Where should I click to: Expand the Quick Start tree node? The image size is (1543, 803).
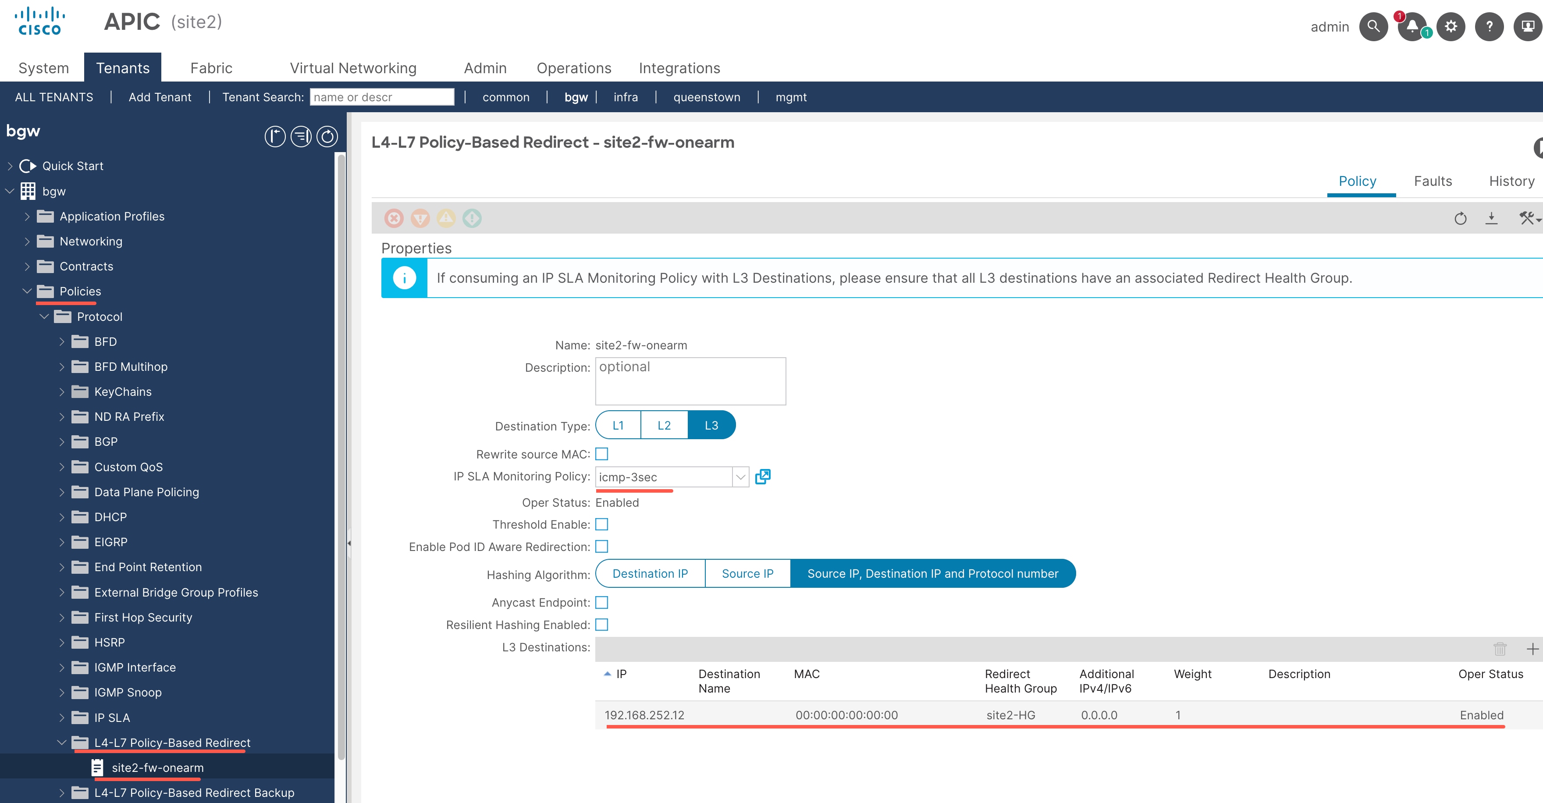pyautogui.click(x=10, y=166)
